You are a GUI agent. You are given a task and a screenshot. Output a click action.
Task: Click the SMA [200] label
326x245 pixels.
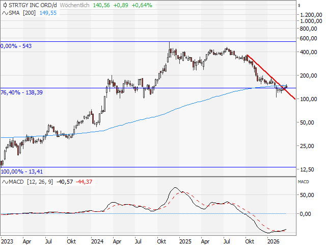22,13
